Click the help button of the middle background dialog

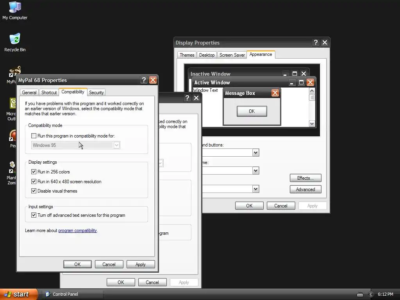(x=187, y=98)
